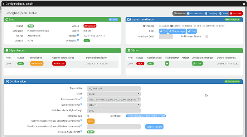
Task: Click the Configuration panel gears icon
Action: [x=7, y=82]
